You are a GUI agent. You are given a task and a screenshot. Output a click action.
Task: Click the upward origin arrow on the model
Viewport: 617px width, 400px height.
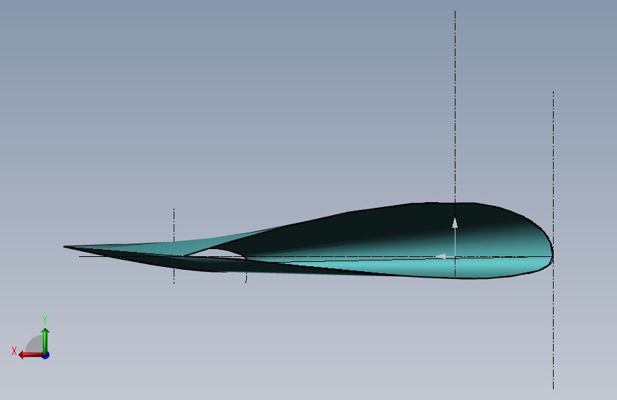[x=455, y=223]
